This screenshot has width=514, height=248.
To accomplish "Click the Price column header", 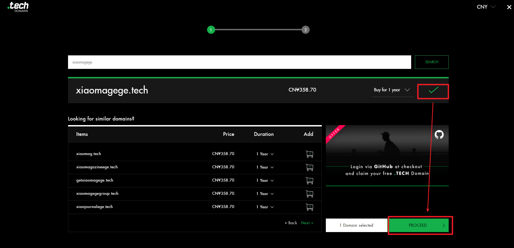I will click(x=229, y=134).
